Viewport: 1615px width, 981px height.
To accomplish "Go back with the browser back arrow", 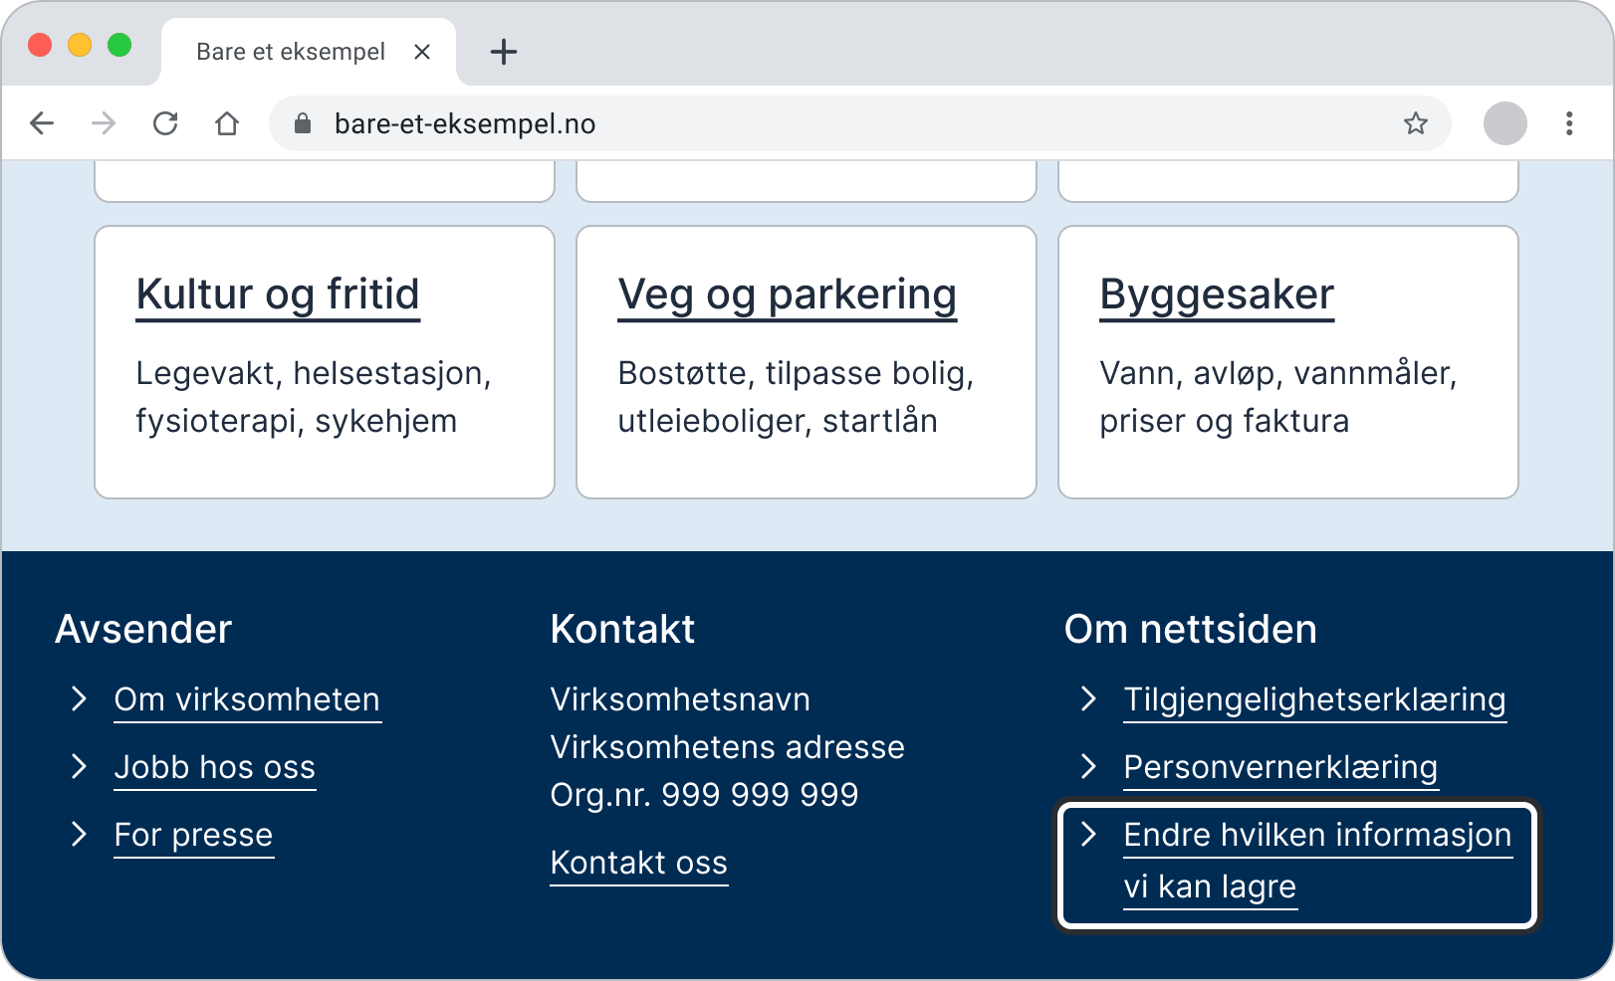I will point(42,123).
